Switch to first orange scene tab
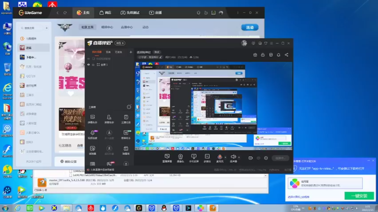 (x=97, y=52)
